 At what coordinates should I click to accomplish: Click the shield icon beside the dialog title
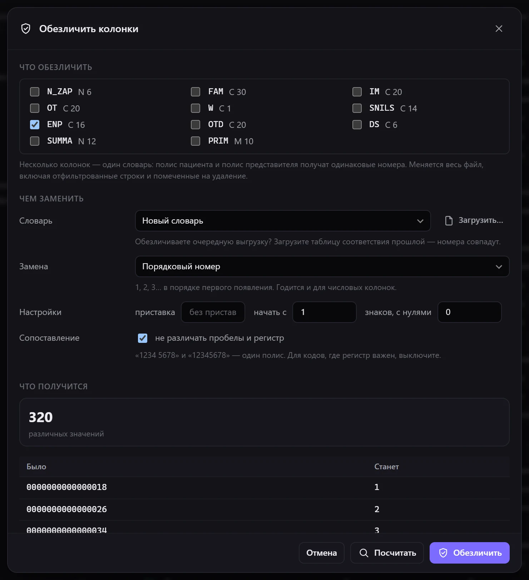(26, 29)
